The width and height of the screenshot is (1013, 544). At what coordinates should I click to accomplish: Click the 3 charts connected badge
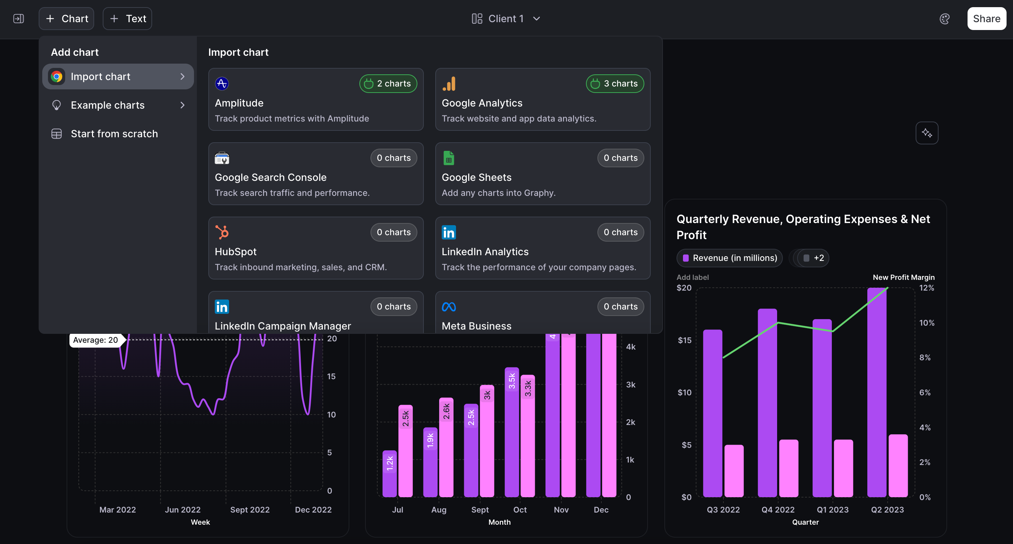click(615, 84)
